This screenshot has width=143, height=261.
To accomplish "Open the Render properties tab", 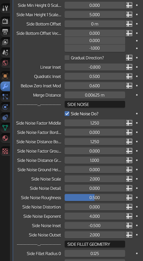I will (5, 21).
